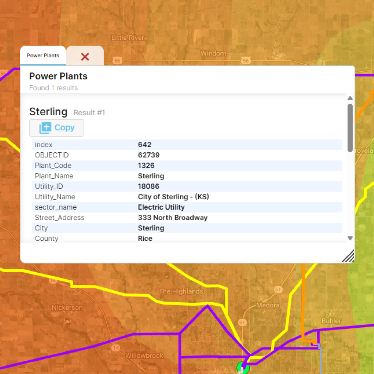Click the Highway 56 shield right of Little River

click(x=118, y=60)
